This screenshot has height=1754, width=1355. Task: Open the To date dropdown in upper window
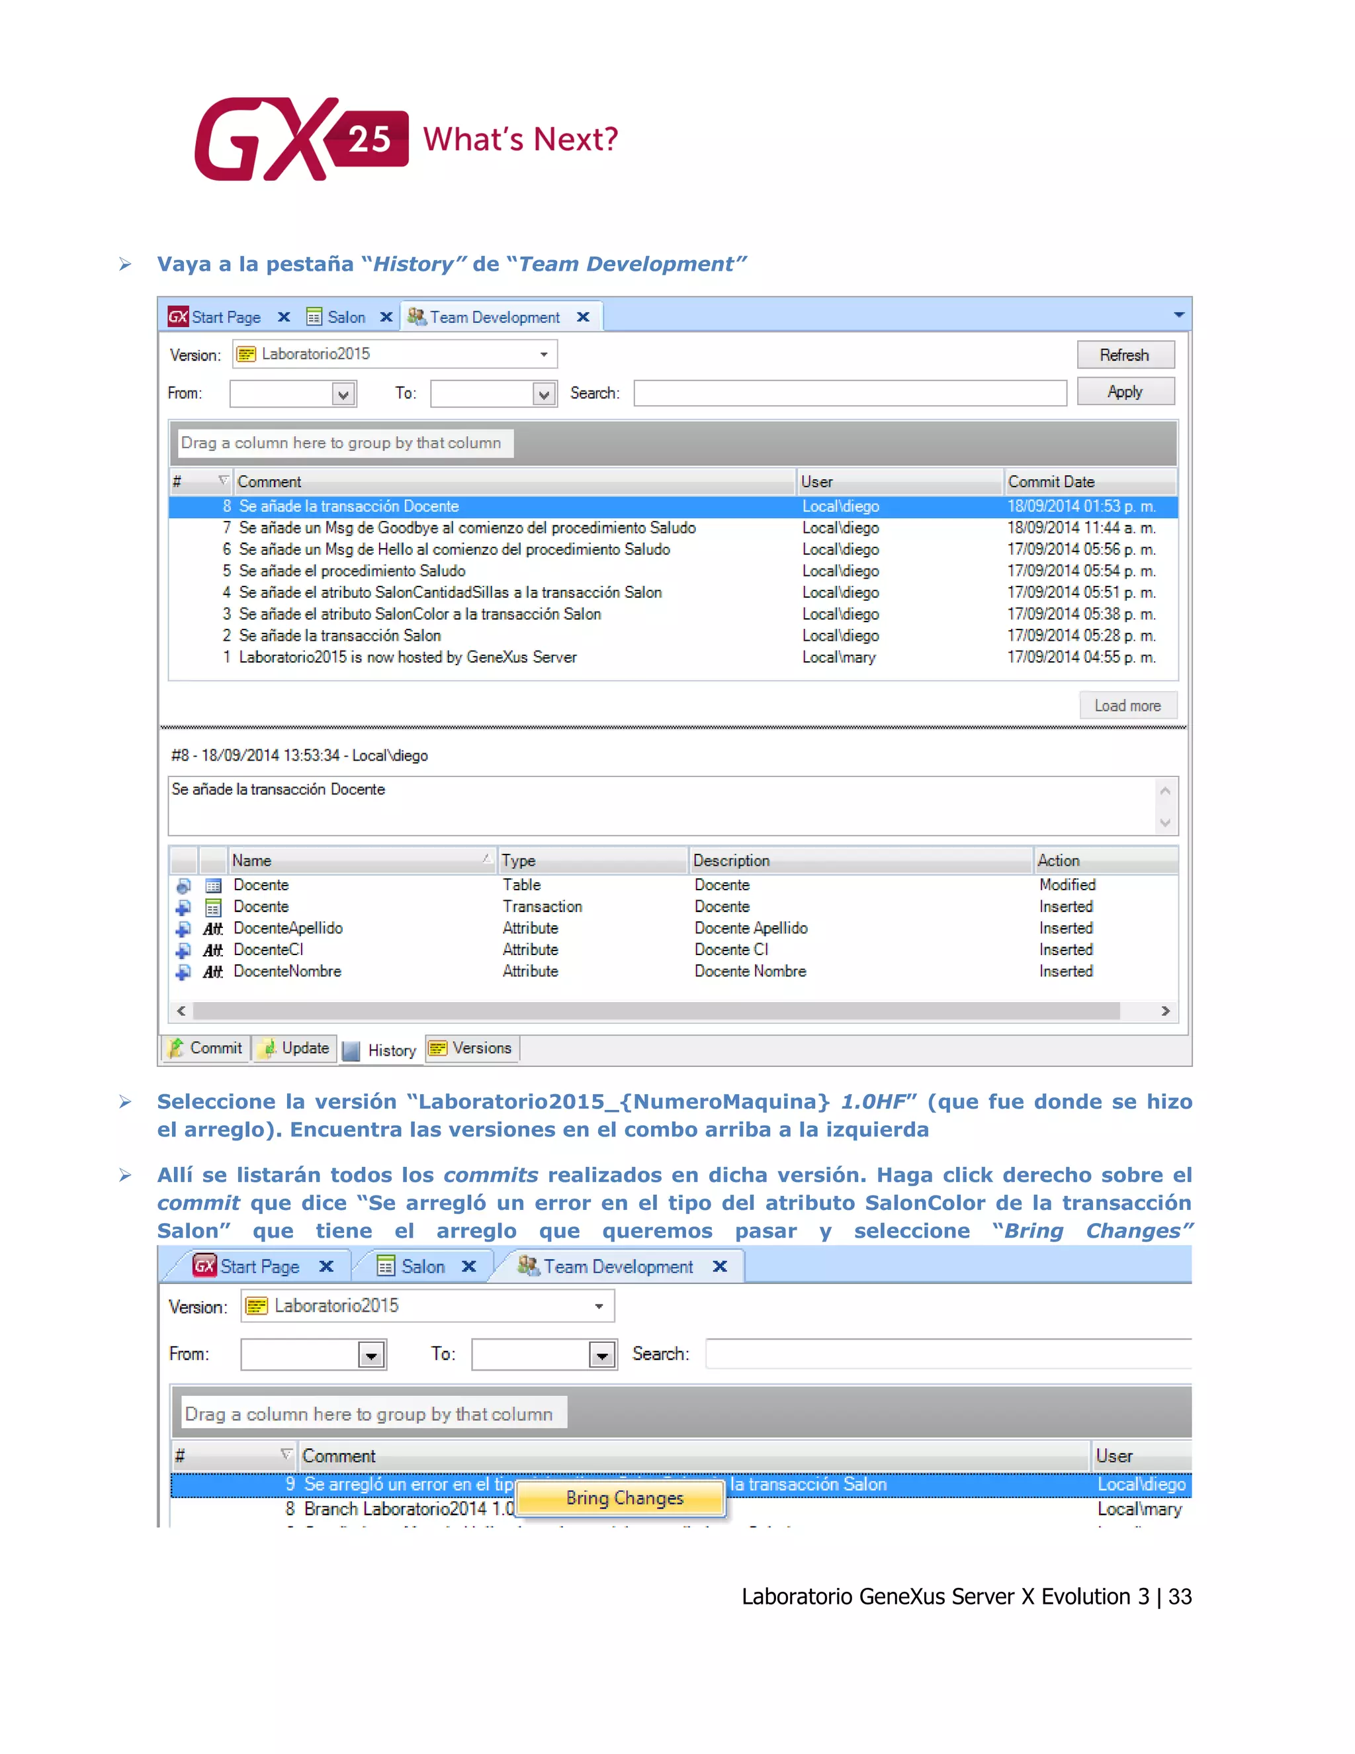(x=543, y=394)
